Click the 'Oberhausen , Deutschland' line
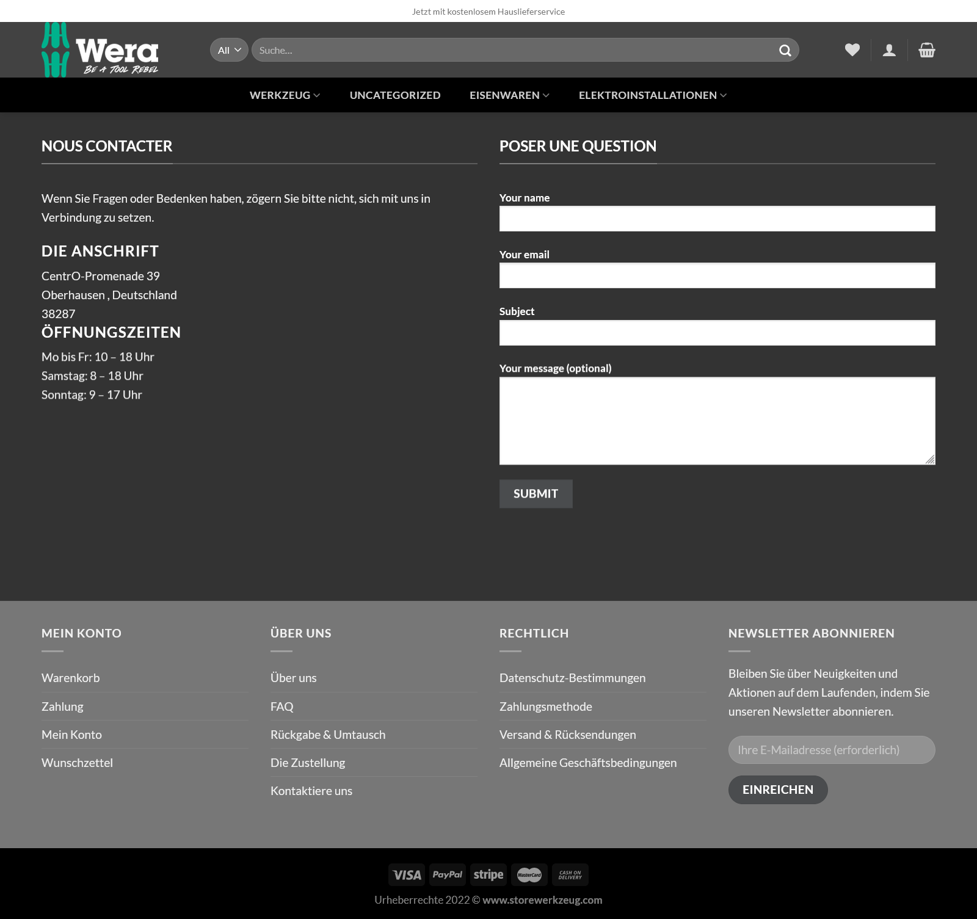The height and width of the screenshot is (919, 977). [109, 295]
